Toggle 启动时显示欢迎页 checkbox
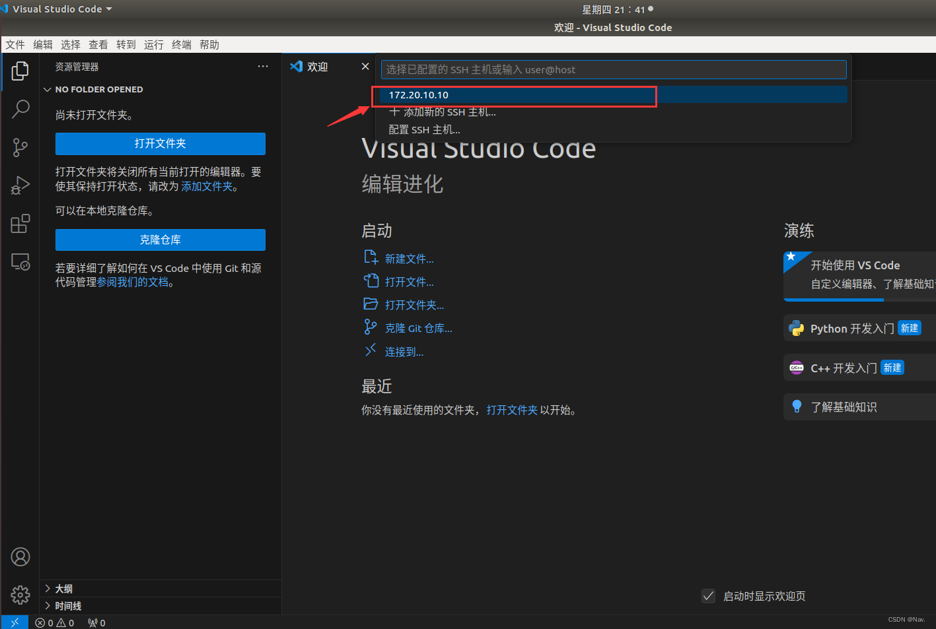 tap(708, 596)
